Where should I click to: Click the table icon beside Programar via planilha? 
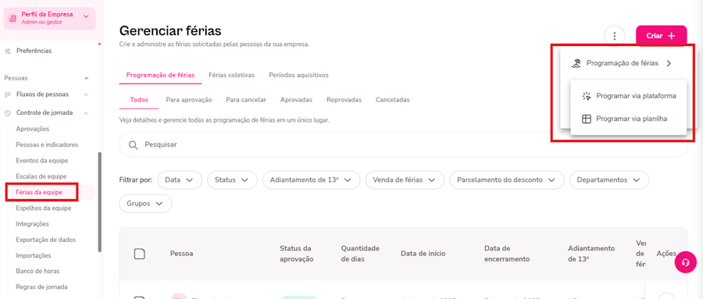(586, 119)
